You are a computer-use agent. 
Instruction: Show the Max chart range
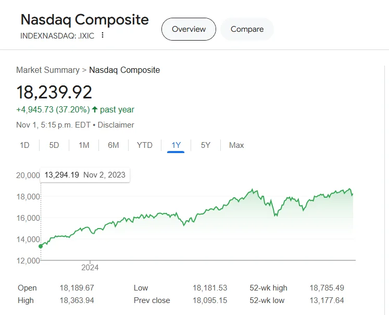tap(236, 145)
